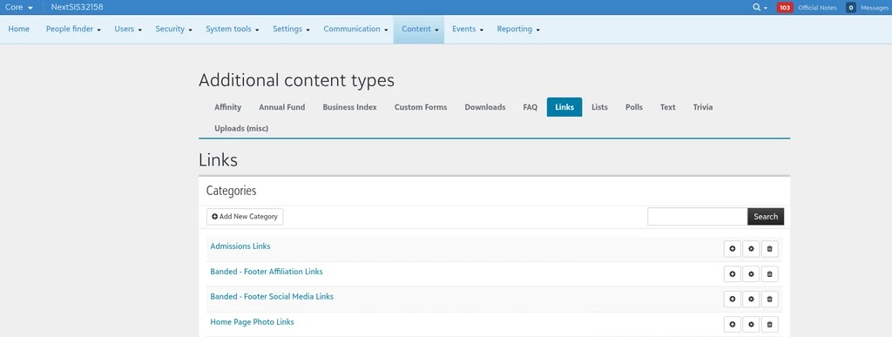This screenshot has width=892, height=337.
Task: Switch to the Downloads tab
Action: click(x=485, y=107)
